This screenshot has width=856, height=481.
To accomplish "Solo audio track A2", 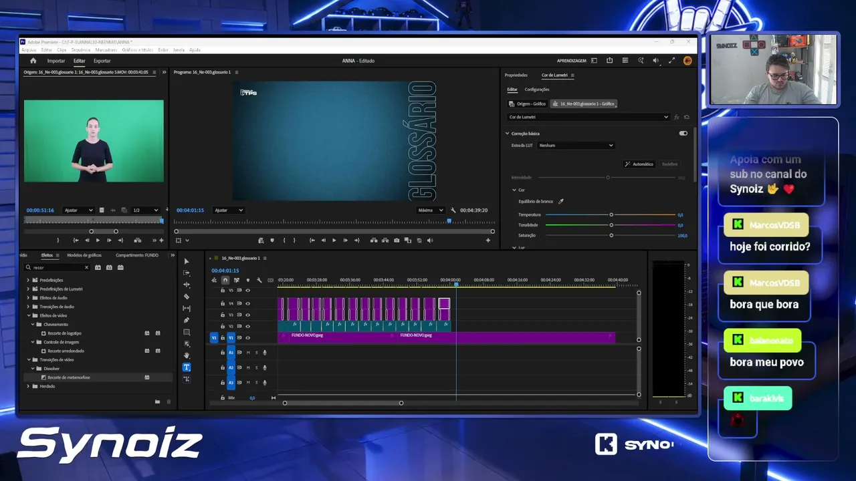I will click(256, 367).
